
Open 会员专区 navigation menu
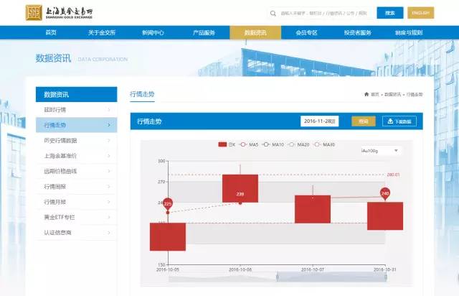coord(306,32)
